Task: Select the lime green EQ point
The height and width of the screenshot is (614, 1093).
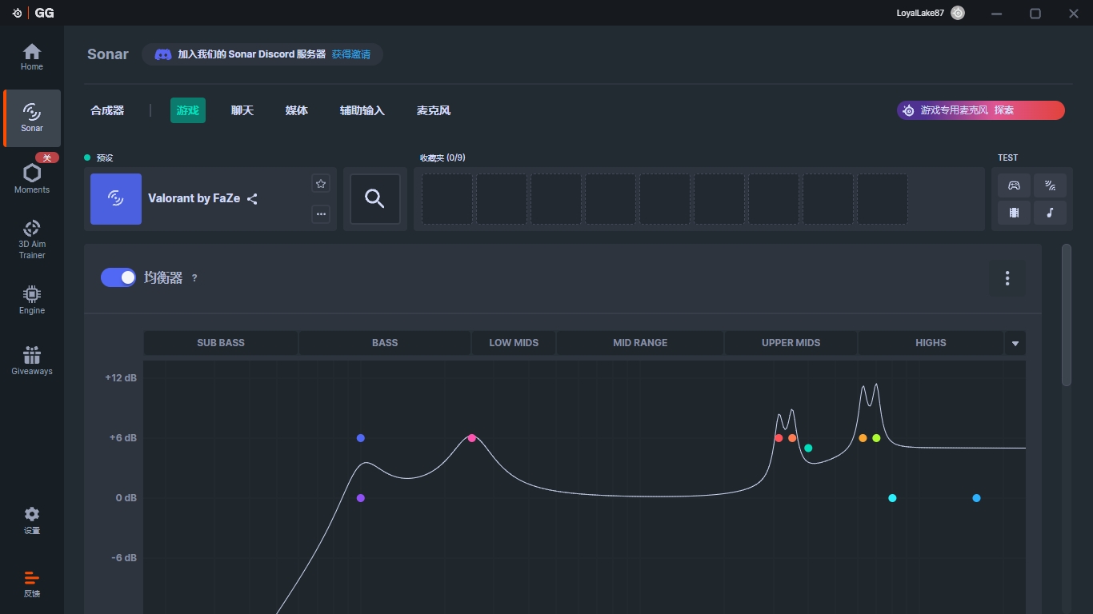Action: coord(876,438)
